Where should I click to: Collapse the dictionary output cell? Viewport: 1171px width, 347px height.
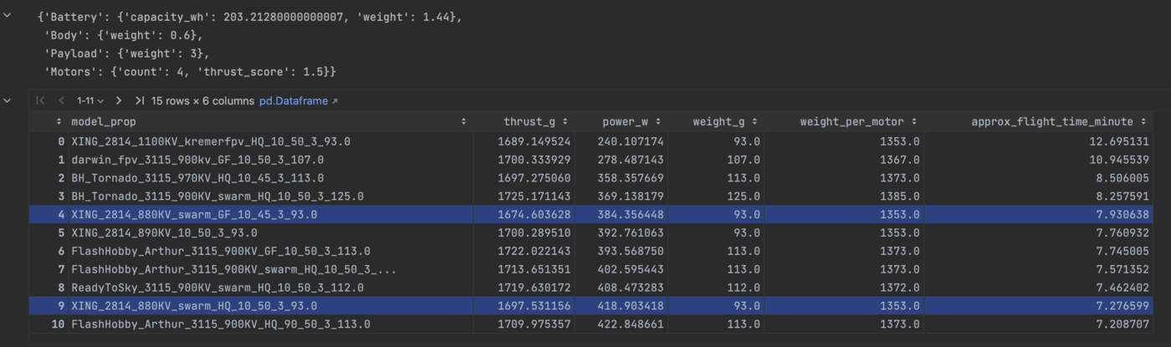[x=8, y=17]
